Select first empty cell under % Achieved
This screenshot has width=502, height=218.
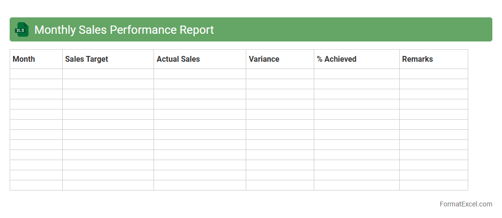(356, 74)
